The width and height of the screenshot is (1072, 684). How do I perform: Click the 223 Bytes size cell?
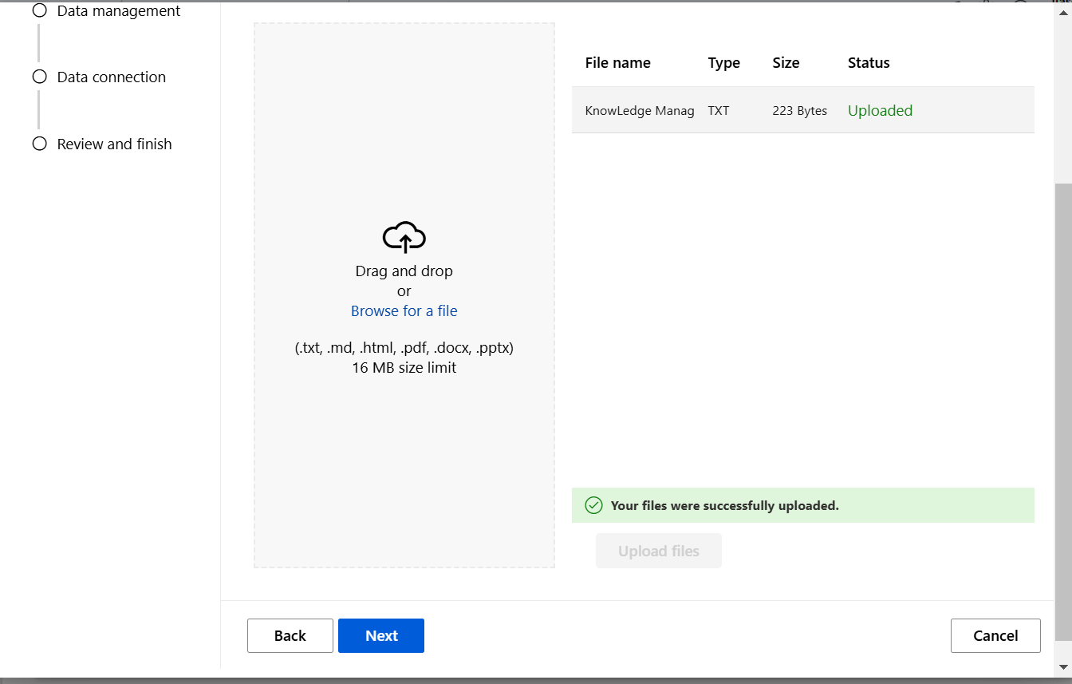tap(800, 111)
